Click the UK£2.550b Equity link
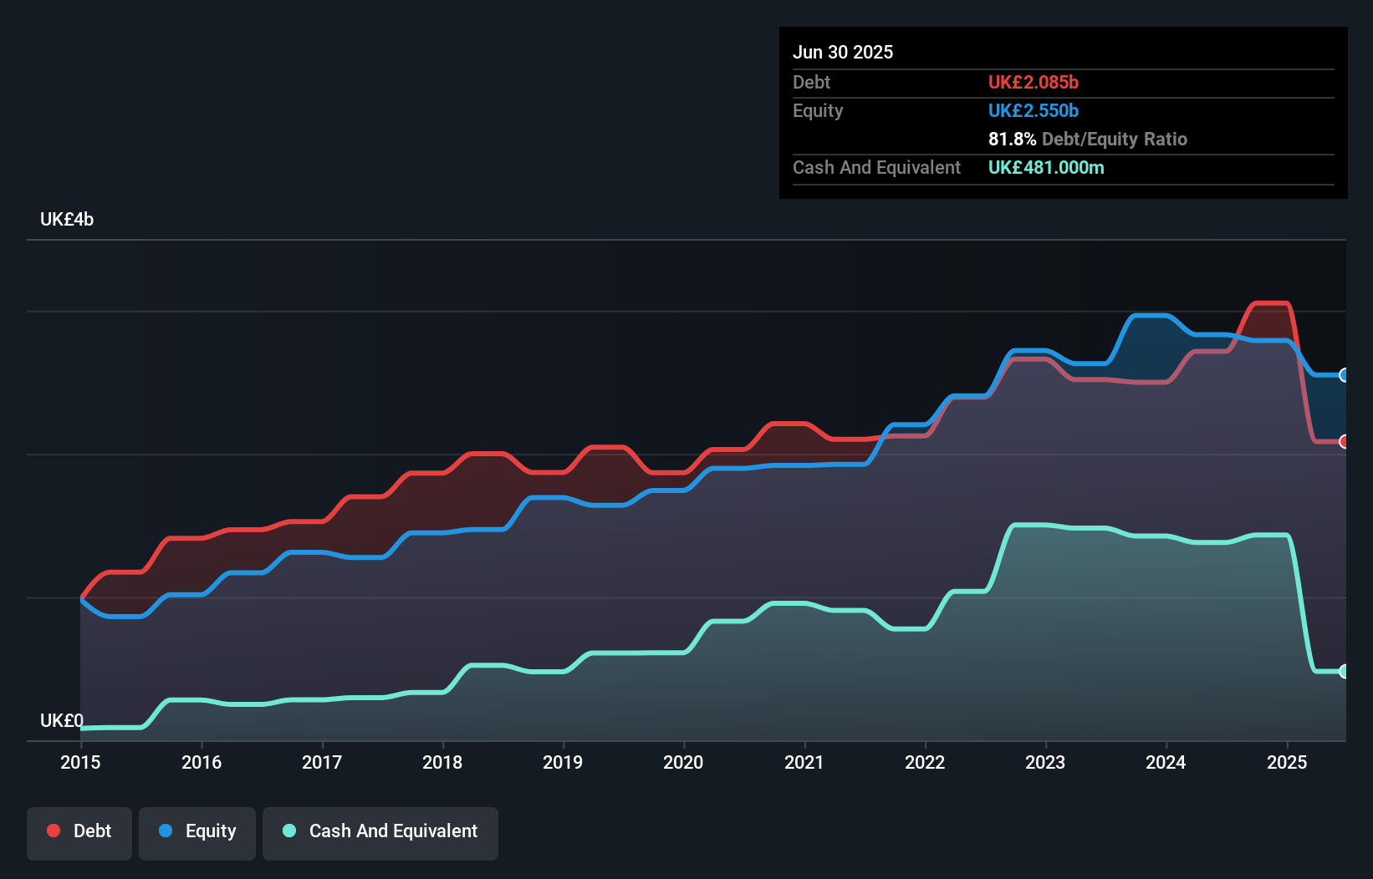The image size is (1373, 879). click(x=1034, y=110)
